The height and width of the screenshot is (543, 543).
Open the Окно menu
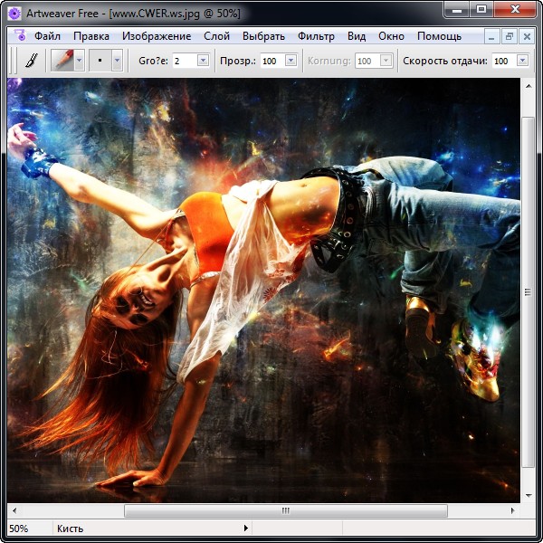point(391,36)
